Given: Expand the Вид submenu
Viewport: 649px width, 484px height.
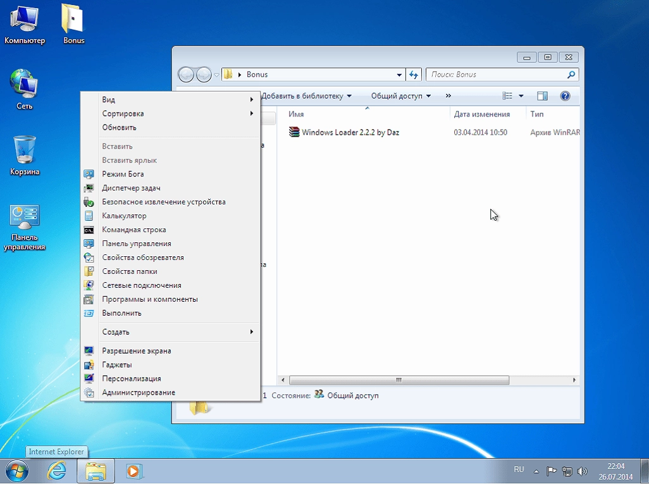Looking at the screenshot, I should click(x=170, y=99).
